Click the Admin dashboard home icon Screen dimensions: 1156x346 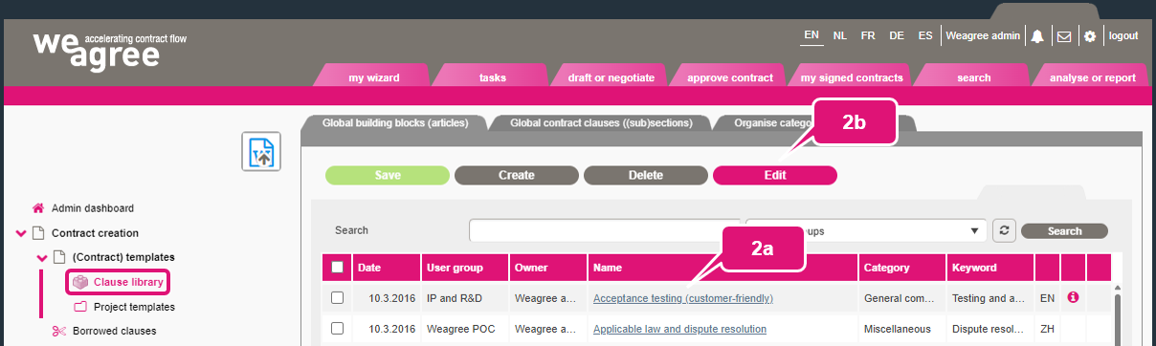click(38, 207)
